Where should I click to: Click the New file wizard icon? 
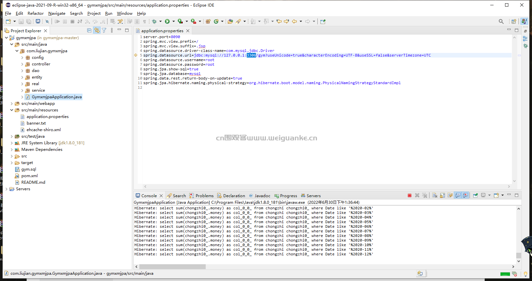pos(8,21)
